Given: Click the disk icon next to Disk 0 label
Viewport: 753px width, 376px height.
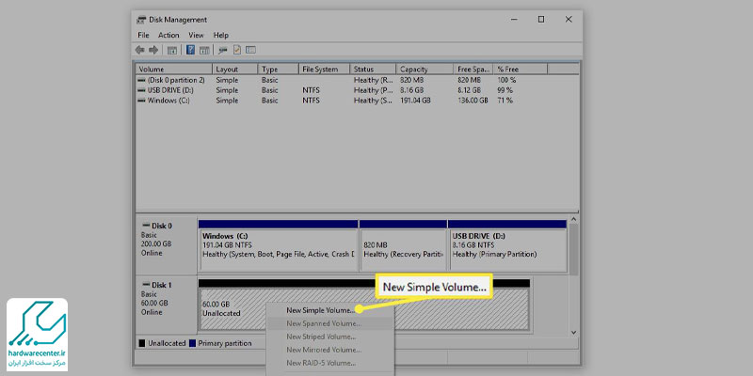Looking at the screenshot, I should click(146, 226).
